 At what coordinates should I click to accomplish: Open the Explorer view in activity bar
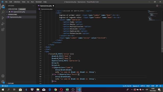point(3,7)
